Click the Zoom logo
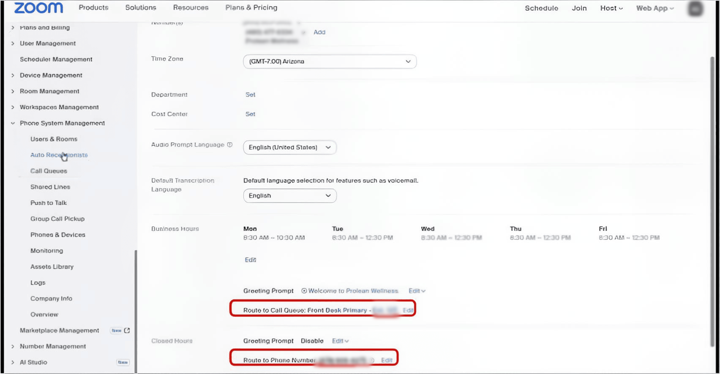The height and width of the screenshot is (374, 720). [38, 8]
